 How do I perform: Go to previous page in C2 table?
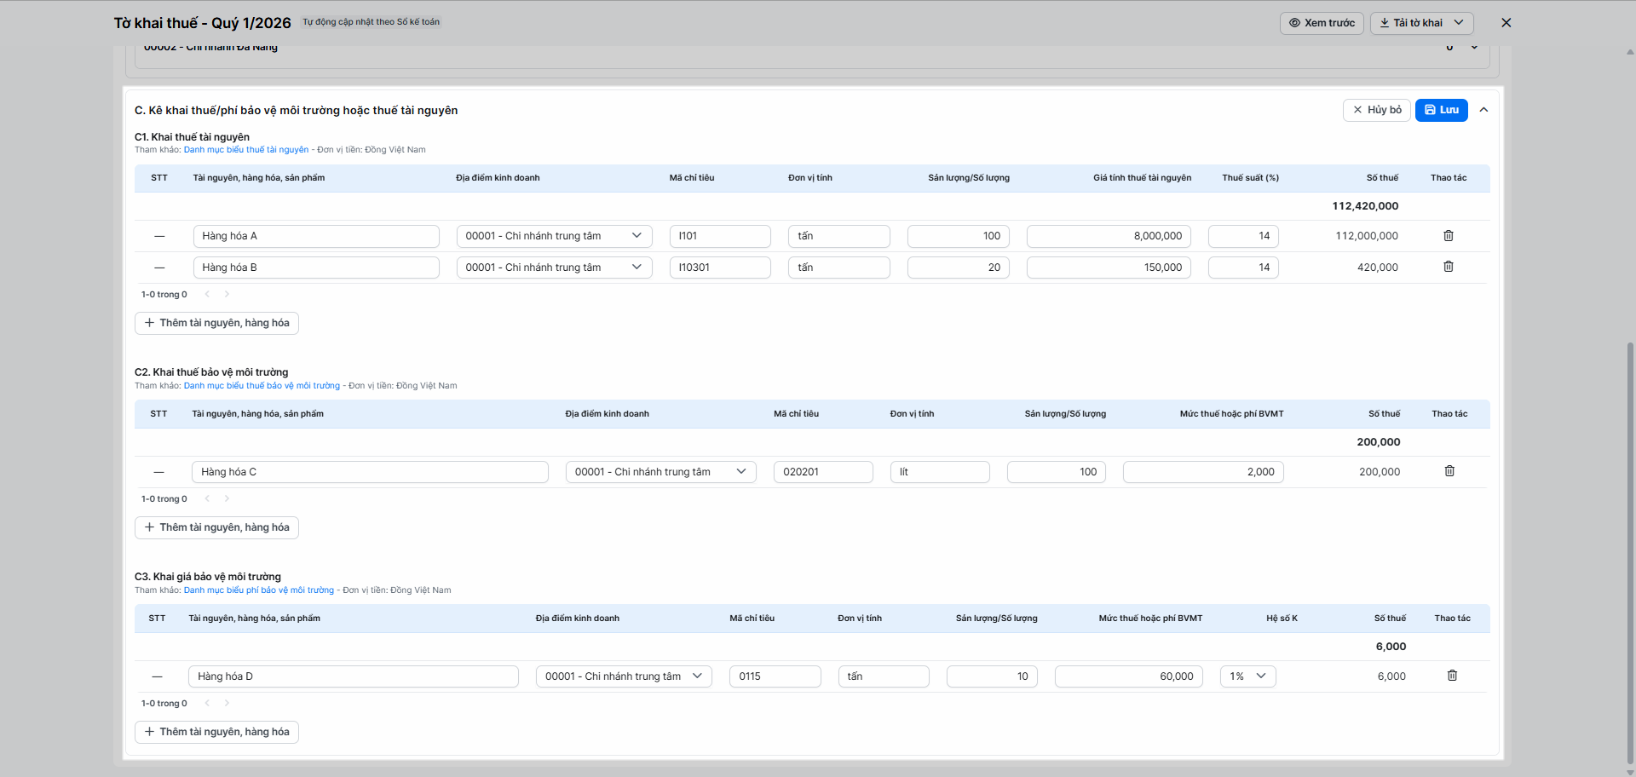[207, 499]
